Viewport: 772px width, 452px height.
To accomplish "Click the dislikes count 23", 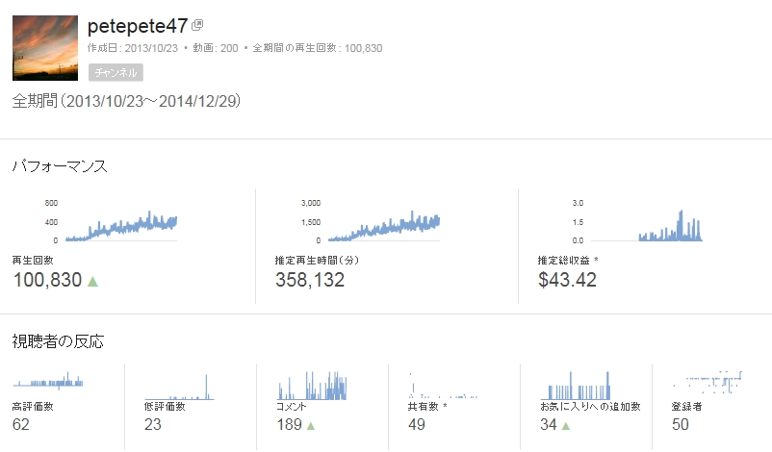I will pos(153,424).
